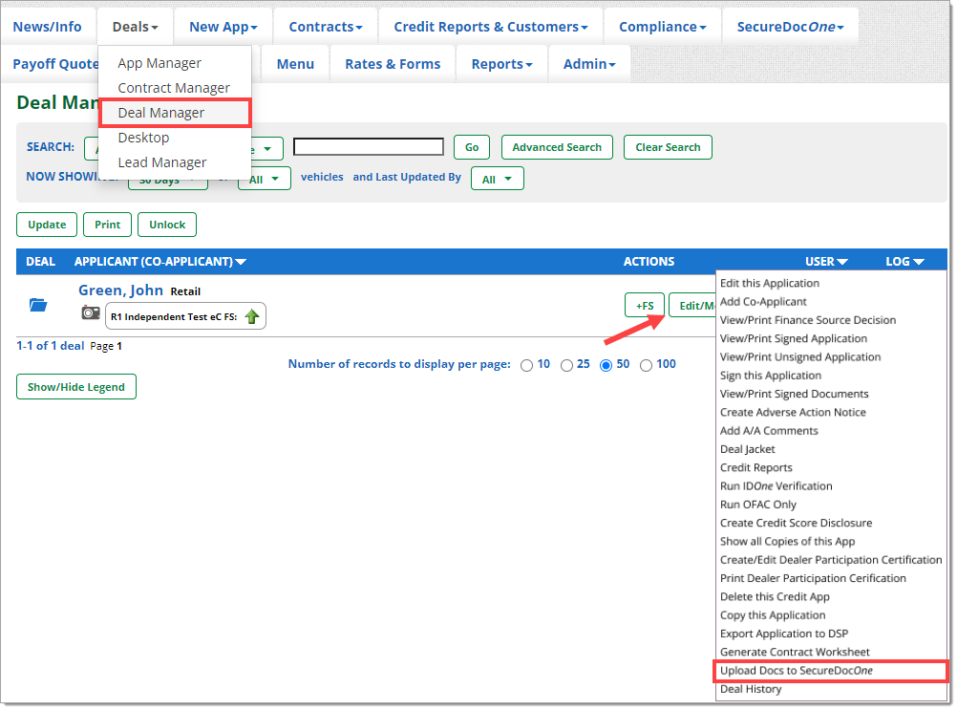Screen dimensions: 957x710
Task: Open the Green, John applicant link
Action: (120, 290)
